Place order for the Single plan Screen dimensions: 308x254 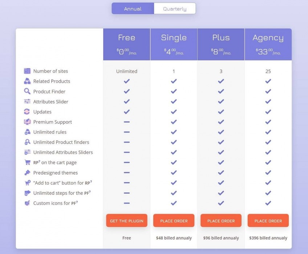(x=174, y=221)
